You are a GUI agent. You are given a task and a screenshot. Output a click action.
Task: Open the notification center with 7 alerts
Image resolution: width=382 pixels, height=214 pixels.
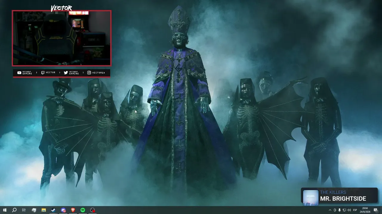(x=376, y=210)
